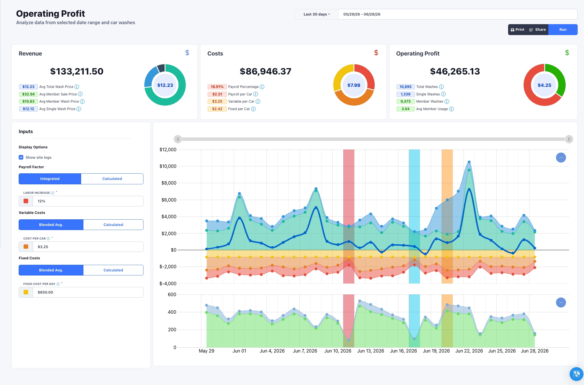This screenshot has width=584, height=385.
Task: Collapse the wash count chart with minus button
Action: pyautogui.click(x=561, y=302)
